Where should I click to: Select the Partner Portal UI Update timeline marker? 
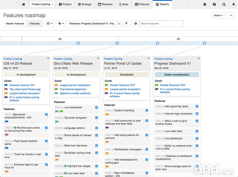point(157,43)
